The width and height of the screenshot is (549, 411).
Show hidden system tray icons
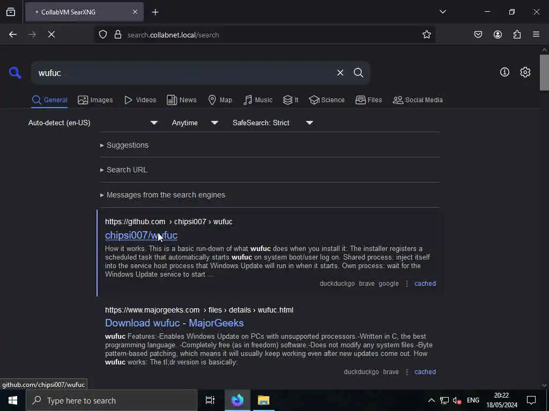point(432,400)
